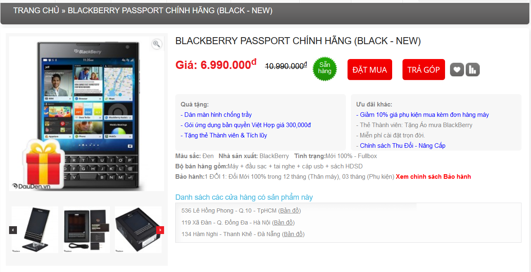Viewport: 531px width, 272px height.
Task: Open Bản đồ for 119 Xã Đàn Hà Nội
Action: click(x=283, y=222)
